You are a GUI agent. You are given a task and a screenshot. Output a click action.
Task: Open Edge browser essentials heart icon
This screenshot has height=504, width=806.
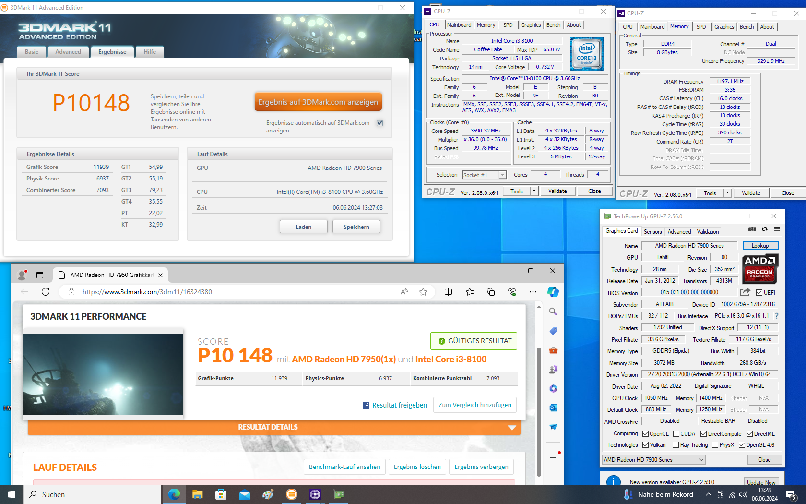coord(511,292)
